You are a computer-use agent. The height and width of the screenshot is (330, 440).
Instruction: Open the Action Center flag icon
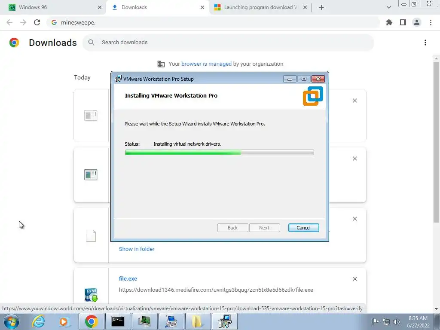coord(375,321)
